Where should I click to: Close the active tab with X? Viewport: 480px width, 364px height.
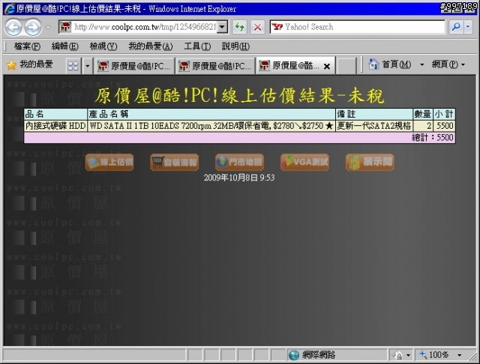(327, 67)
